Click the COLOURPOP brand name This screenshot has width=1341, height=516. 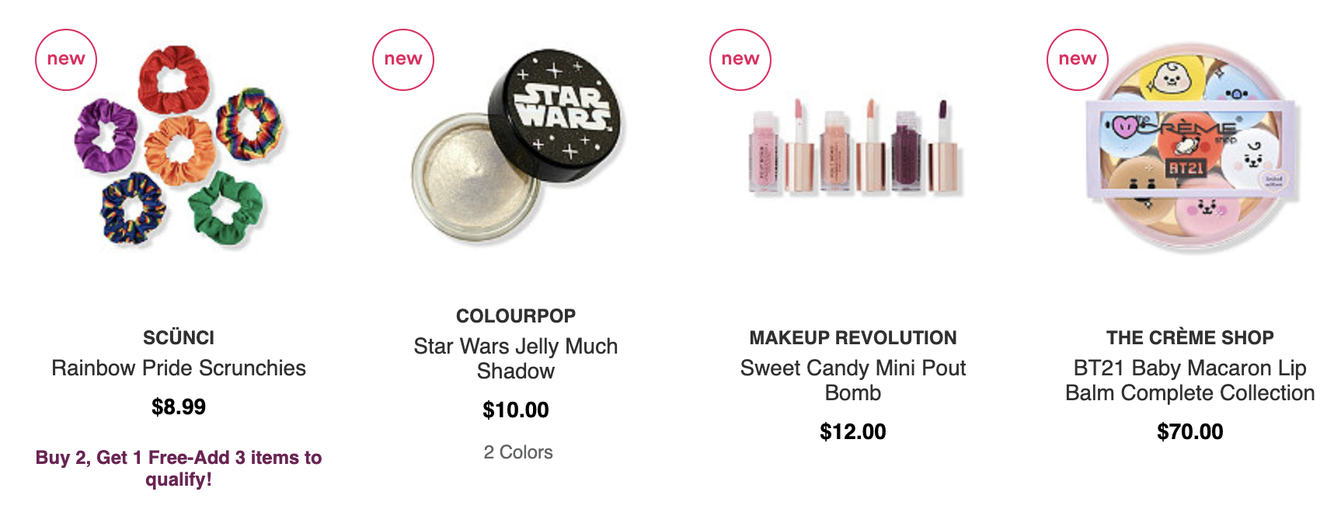click(516, 316)
